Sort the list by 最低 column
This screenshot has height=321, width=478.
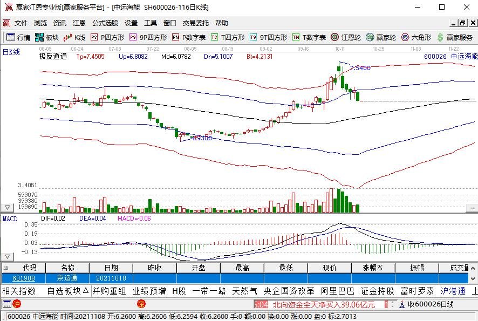click(285, 268)
